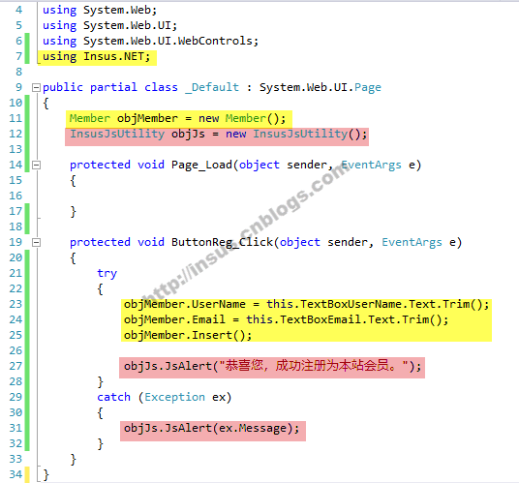This screenshot has width=519, height=483.
Task: Click line number 19
Action: pyautogui.click(x=15, y=242)
